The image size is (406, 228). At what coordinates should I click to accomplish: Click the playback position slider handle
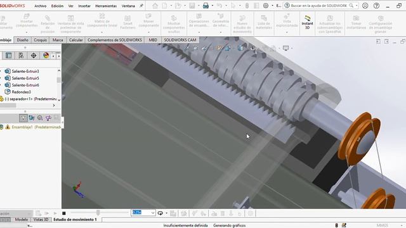98,213
